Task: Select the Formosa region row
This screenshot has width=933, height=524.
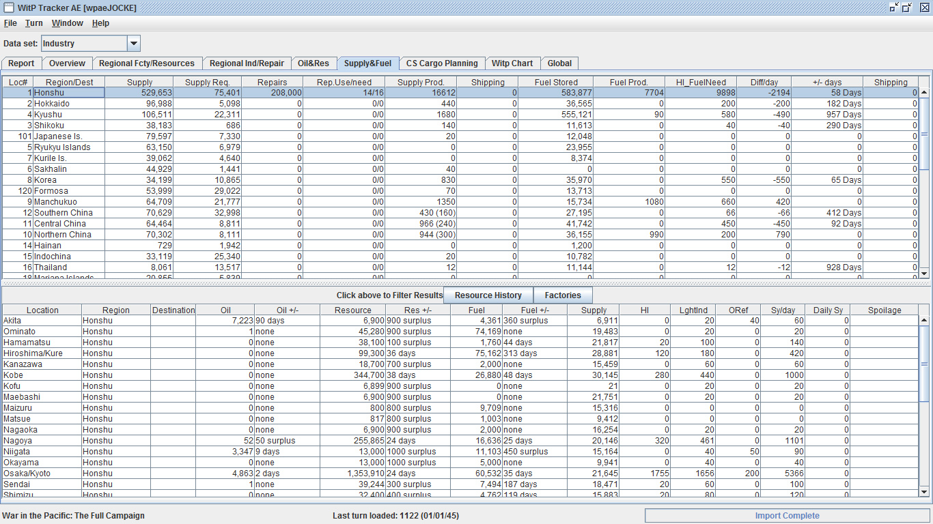Action: [461, 191]
